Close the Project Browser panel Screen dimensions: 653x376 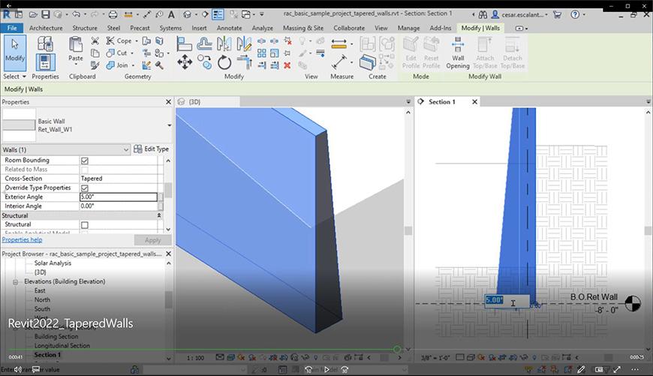coord(168,254)
